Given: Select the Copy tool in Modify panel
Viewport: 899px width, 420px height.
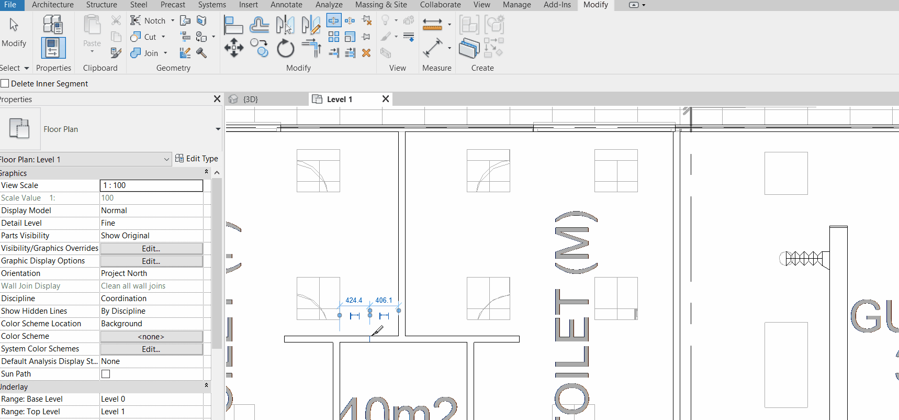Looking at the screenshot, I should click(x=259, y=48).
